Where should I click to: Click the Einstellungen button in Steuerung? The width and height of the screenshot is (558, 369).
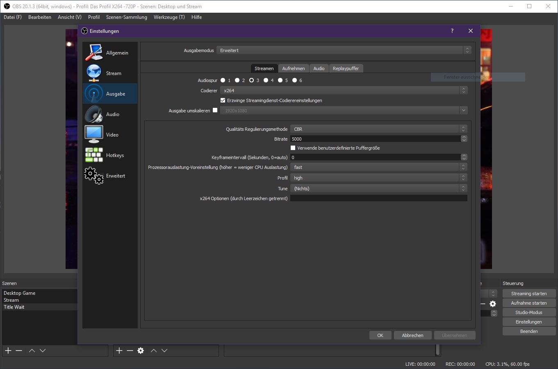[x=529, y=322]
